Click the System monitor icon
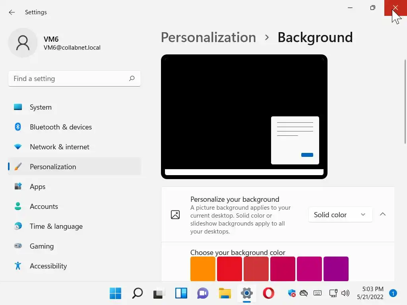407x305 pixels. tap(18, 107)
